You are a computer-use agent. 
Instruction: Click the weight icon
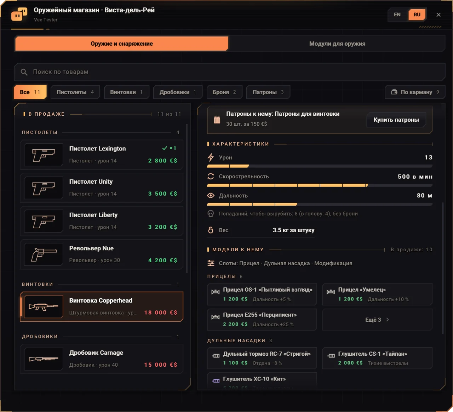coord(211,230)
